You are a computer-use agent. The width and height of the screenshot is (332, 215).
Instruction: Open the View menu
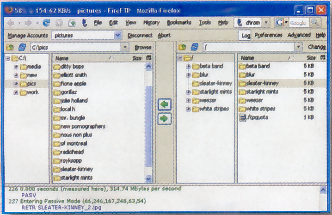pos(130,23)
